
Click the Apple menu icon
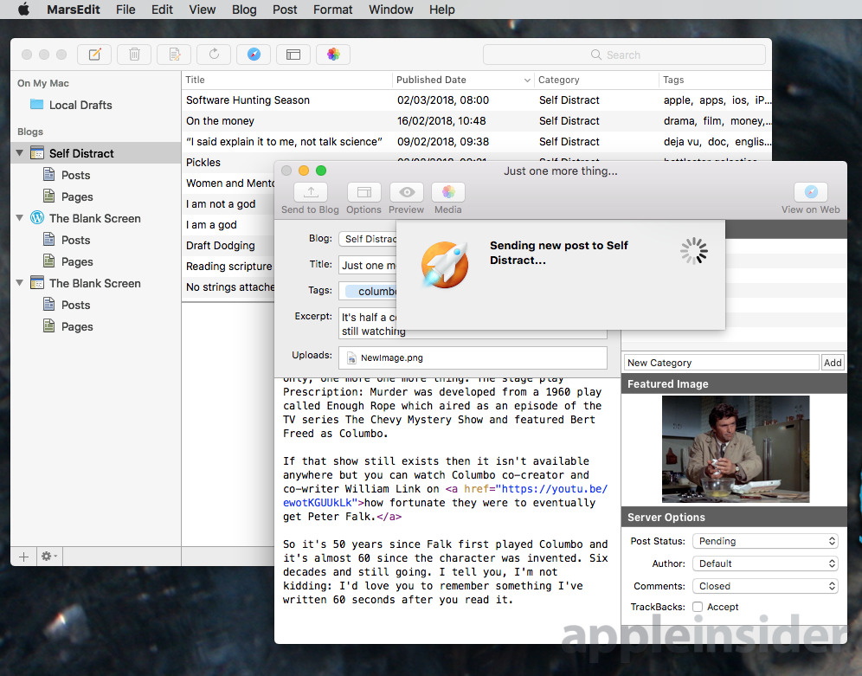(x=23, y=10)
